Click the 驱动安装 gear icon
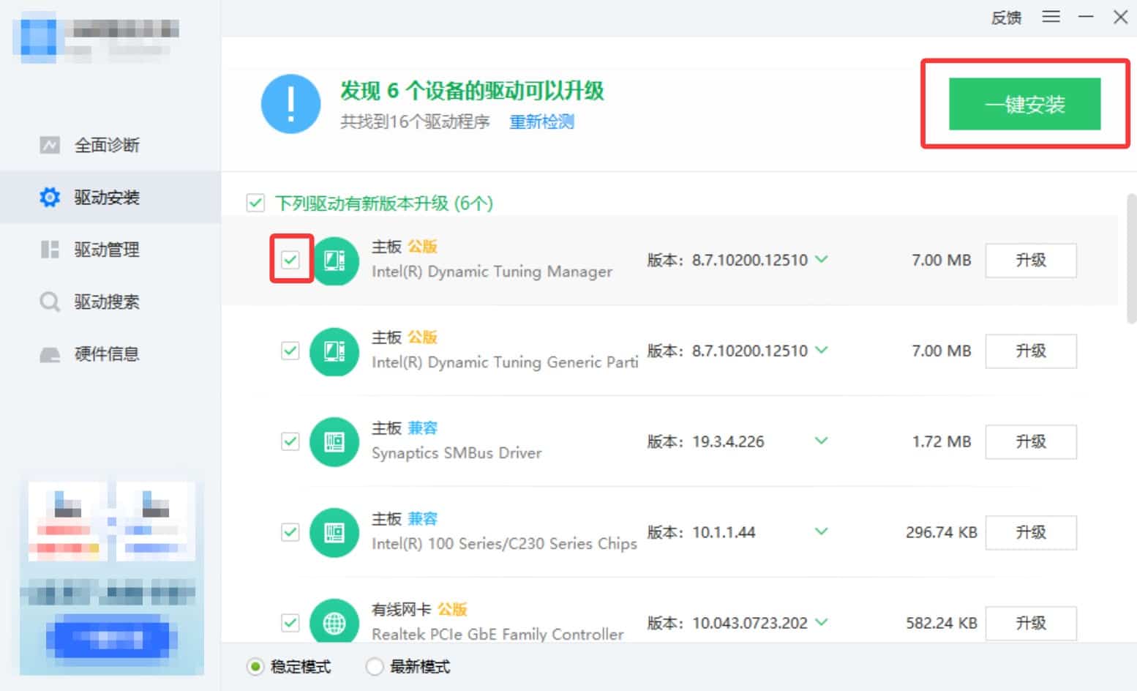This screenshot has width=1137, height=691. pos(50,197)
